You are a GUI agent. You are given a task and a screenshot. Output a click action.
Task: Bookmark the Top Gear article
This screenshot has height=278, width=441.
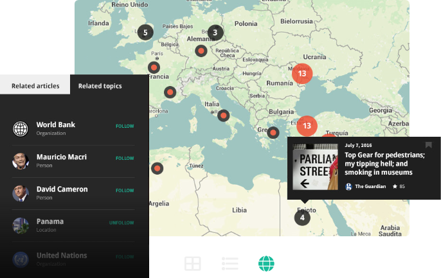pos(428,145)
